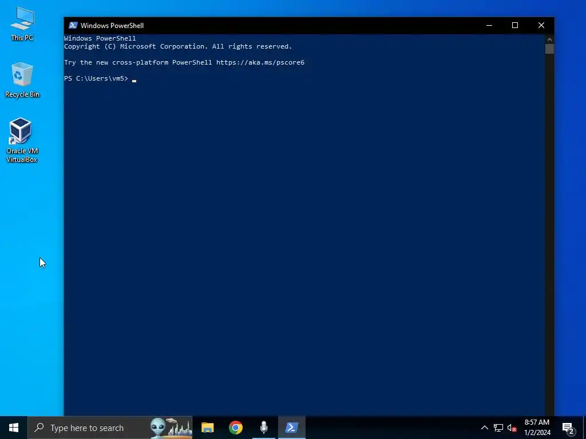586x439 pixels.
Task: Click the Copyright (C) Microsoft Corporation line
Action: (x=178, y=46)
